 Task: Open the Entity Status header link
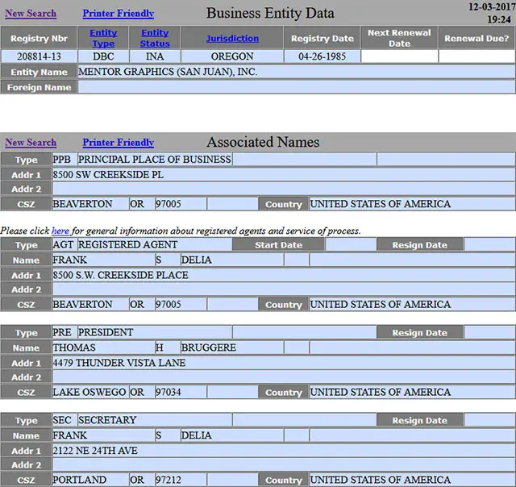pyautogui.click(x=155, y=38)
